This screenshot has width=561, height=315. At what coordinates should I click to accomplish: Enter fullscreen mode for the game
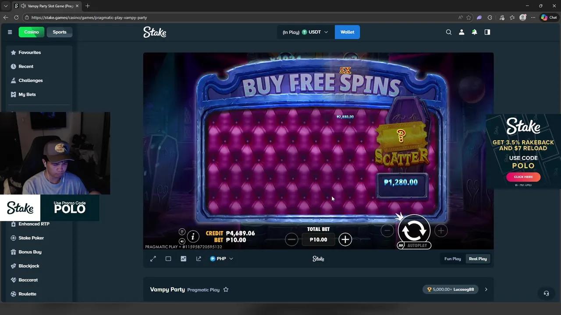coord(153,259)
